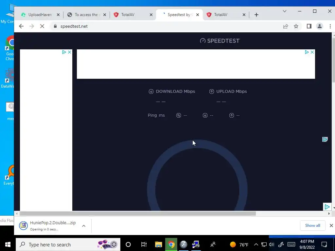Screen dimensions: 335x251
Task: Close the UploadHaven tab
Action: [x=58, y=15]
